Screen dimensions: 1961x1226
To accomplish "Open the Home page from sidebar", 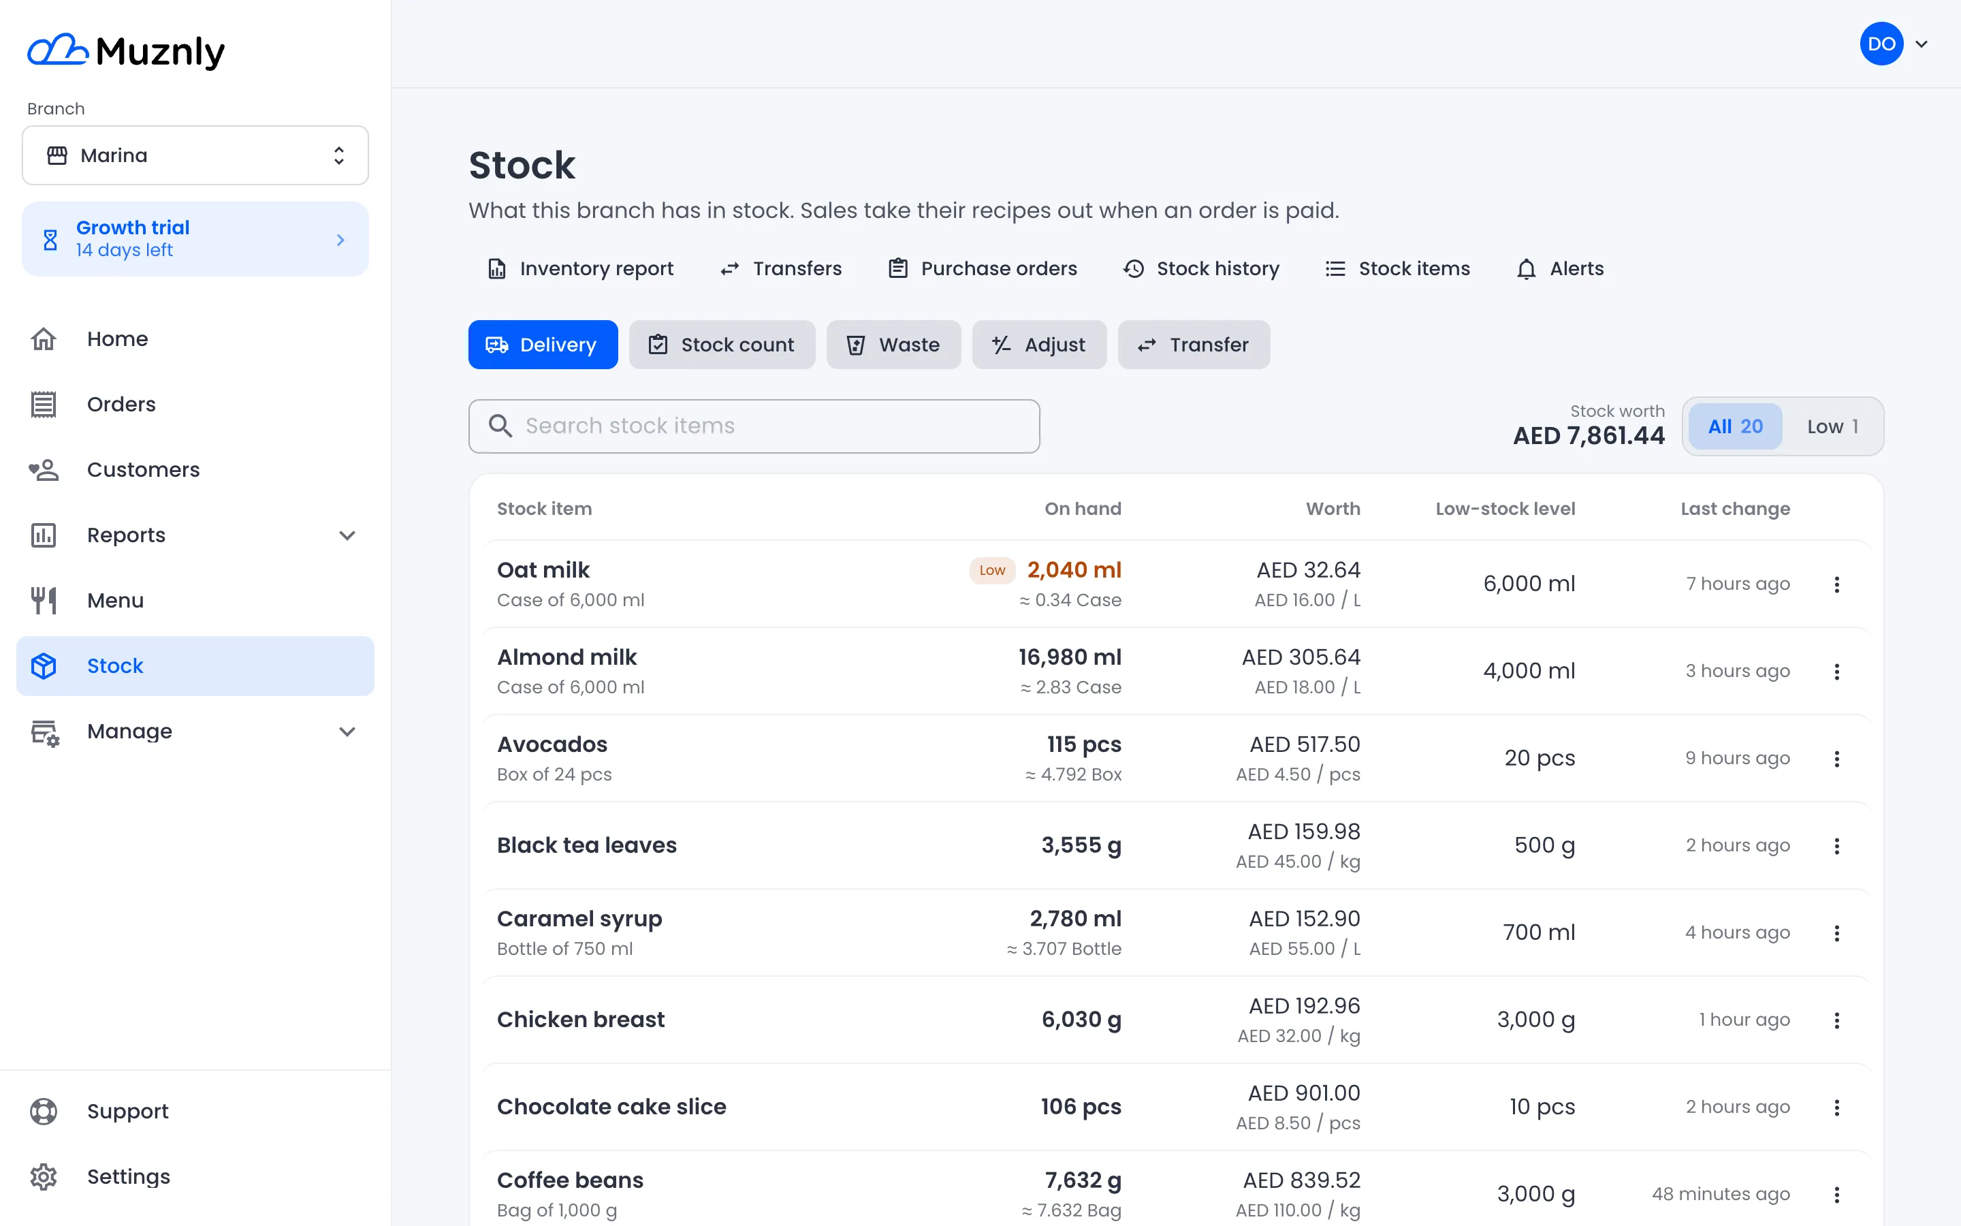I will pyautogui.click(x=195, y=339).
